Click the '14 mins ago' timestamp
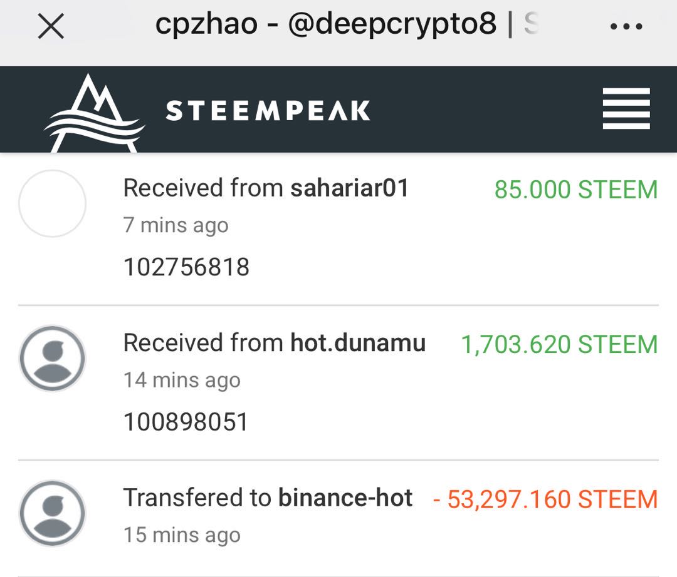This screenshot has height=577, width=677. pyautogui.click(x=182, y=380)
